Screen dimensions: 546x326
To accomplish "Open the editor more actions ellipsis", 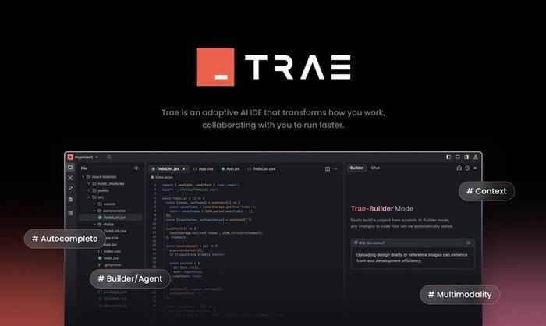I will (x=337, y=168).
